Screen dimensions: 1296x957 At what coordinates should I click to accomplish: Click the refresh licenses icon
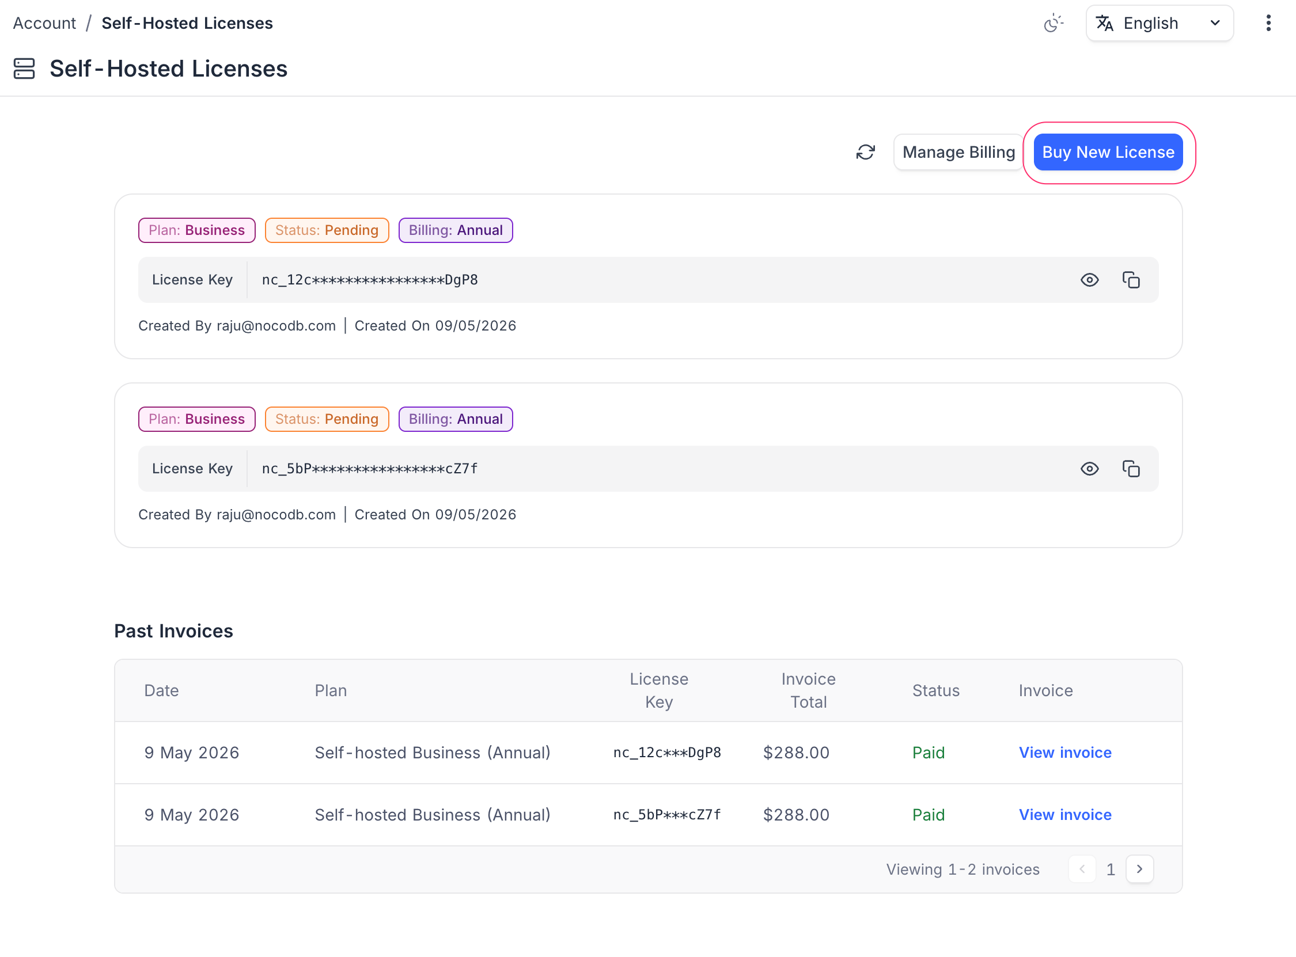click(x=866, y=153)
